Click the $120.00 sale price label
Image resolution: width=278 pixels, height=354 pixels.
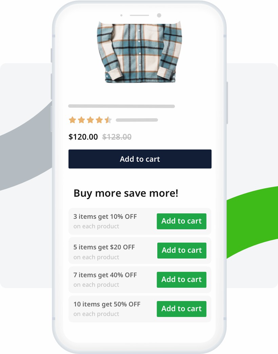tap(83, 137)
